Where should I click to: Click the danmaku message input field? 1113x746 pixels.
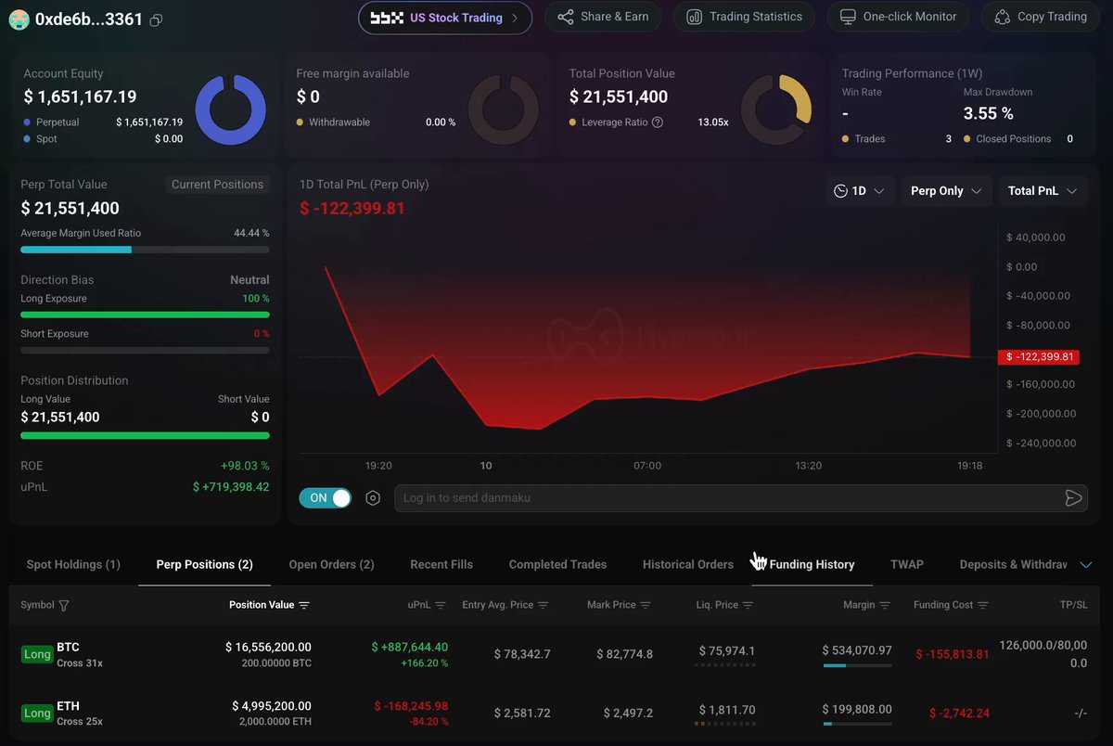coord(741,498)
